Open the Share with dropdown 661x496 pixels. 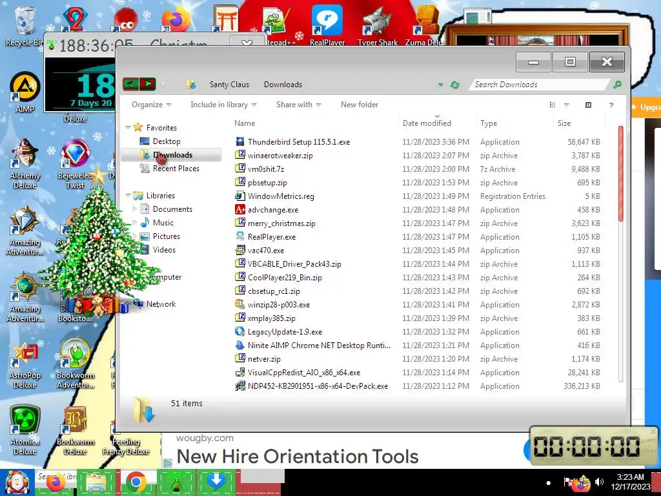[298, 105]
